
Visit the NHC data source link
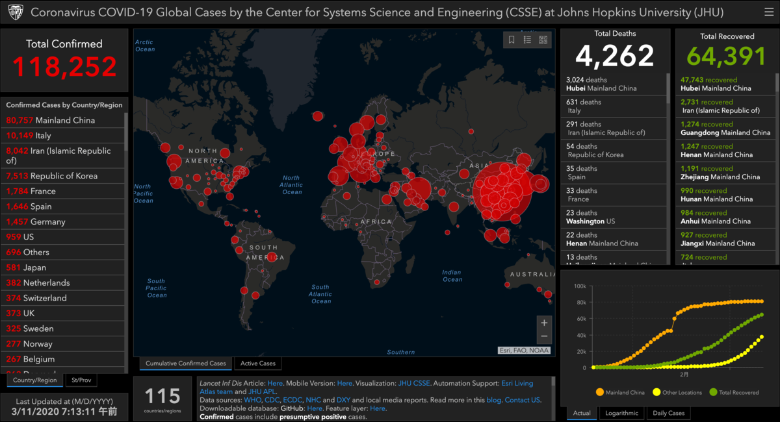(x=313, y=400)
